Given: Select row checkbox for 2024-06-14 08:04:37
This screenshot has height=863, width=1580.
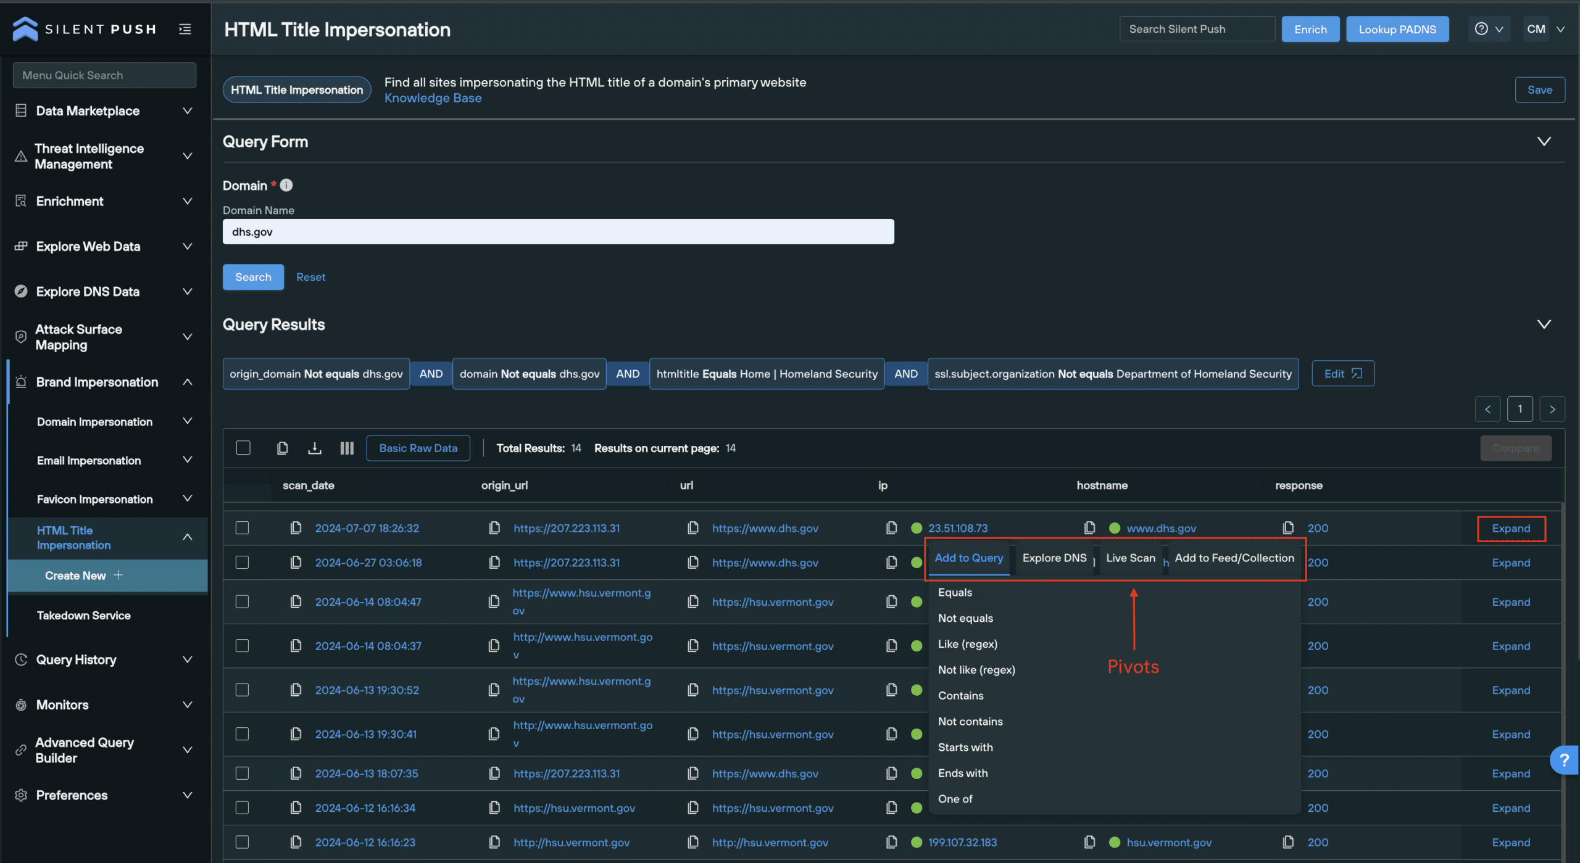Looking at the screenshot, I should point(243,646).
